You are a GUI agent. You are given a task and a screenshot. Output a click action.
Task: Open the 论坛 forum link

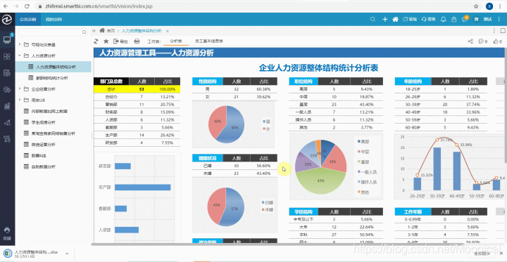point(410,20)
